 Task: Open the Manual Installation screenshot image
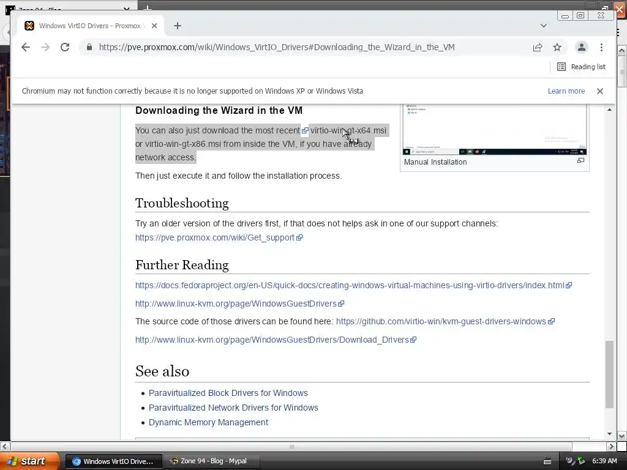[x=495, y=130]
